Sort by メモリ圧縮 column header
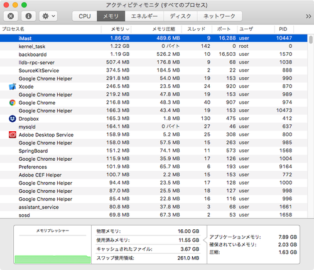Image resolution: width=314 pixels, height=270 pixels. [x=156, y=29]
